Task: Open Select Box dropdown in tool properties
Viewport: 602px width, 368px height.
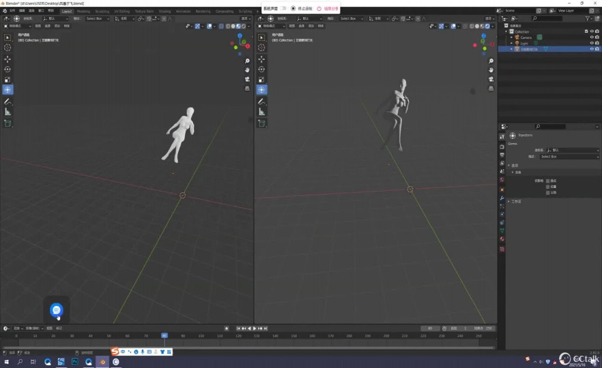Action: click(x=569, y=157)
